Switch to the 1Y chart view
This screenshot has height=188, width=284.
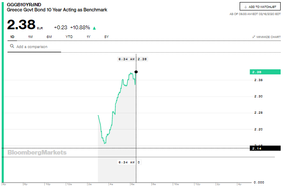[x=88, y=37]
